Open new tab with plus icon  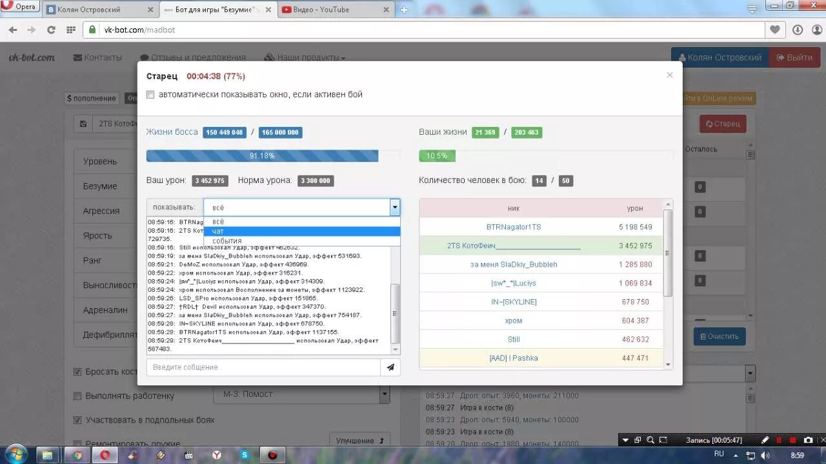pyautogui.click(x=404, y=10)
